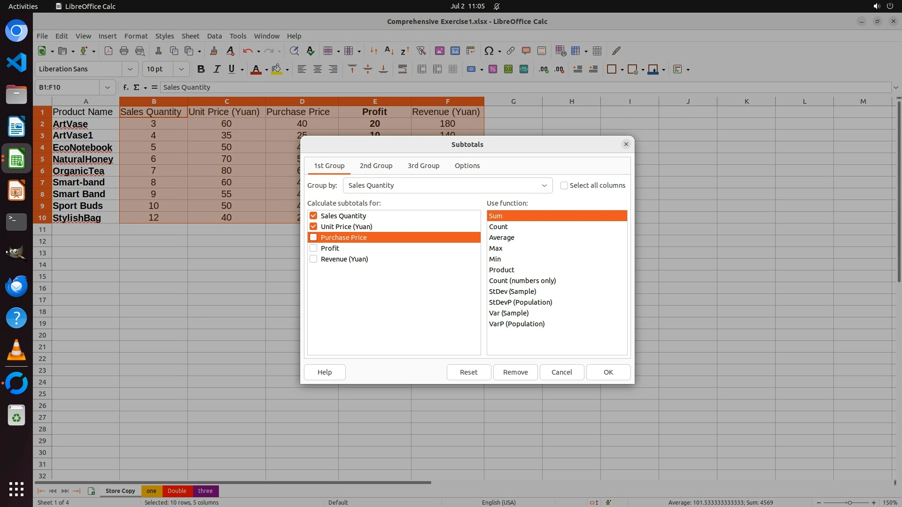Image resolution: width=902 pixels, height=507 pixels.
Task: Click the AutoFilter toolbar icon
Action: (421, 51)
